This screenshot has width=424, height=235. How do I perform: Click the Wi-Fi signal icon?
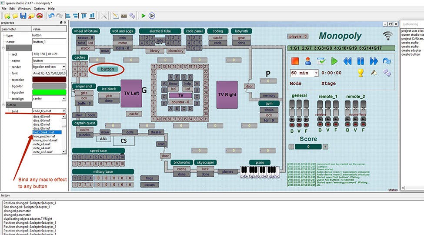point(388,36)
